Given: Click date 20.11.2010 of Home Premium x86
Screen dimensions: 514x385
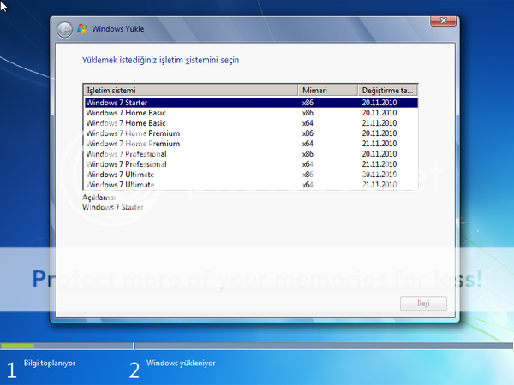Looking at the screenshot, I should (x=380, y=133).
